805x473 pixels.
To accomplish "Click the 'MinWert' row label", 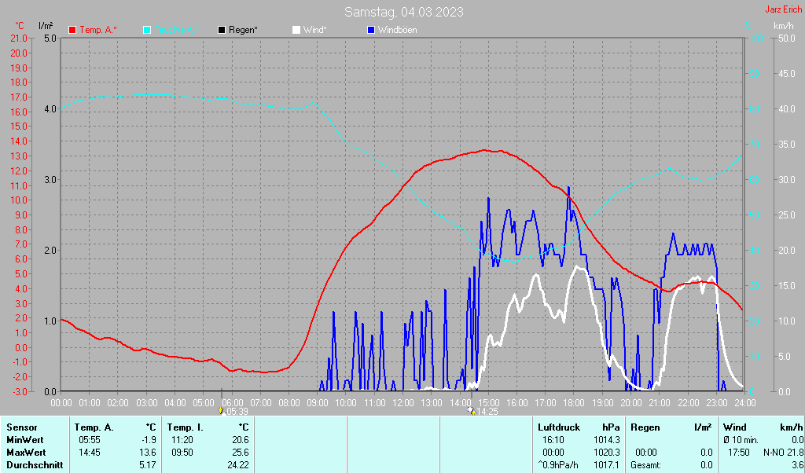I will tap(24, 440).
